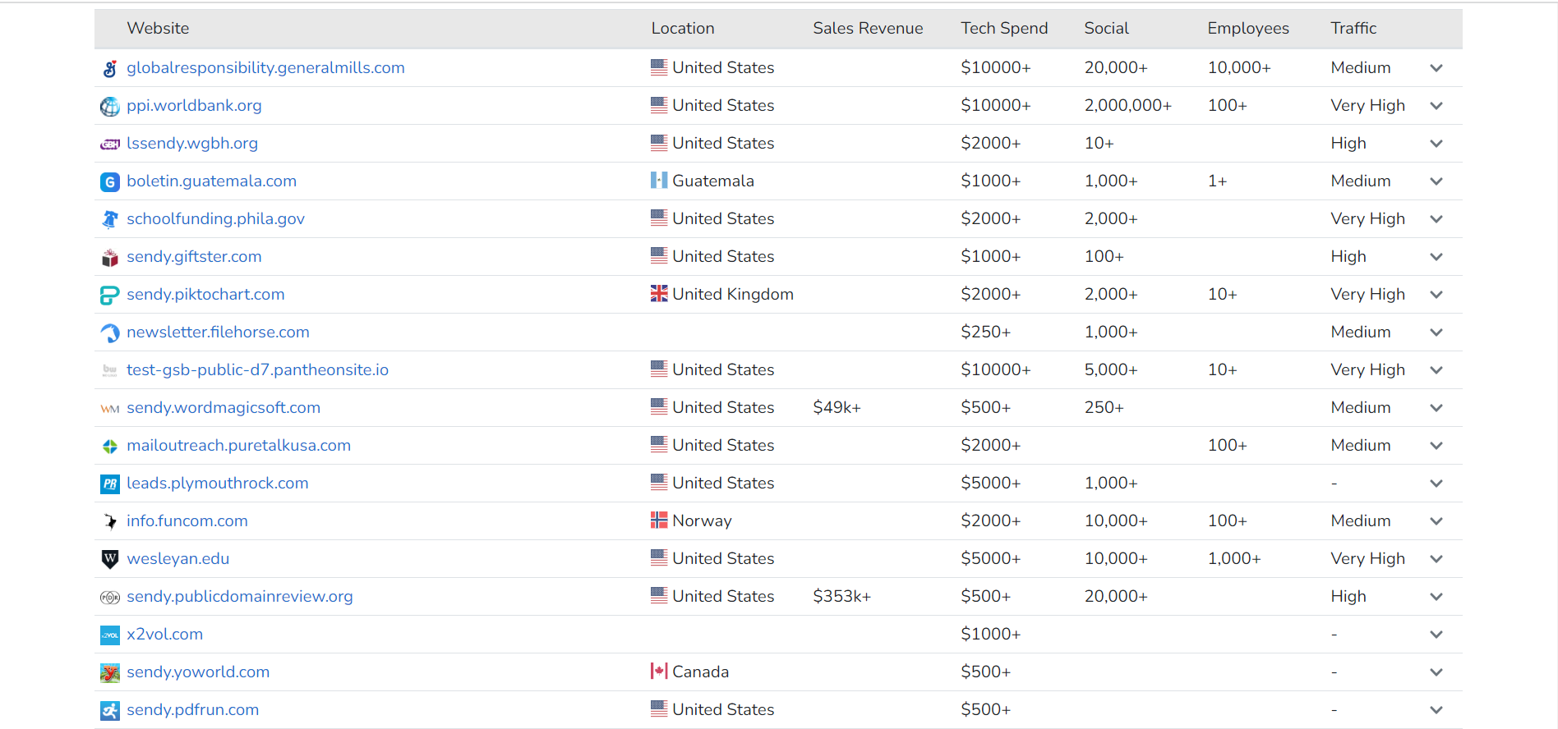Open the test-gsb-public-d7.pantheonsite.io link
Screen dimensions: 1558x729
[x=257, y=369]
